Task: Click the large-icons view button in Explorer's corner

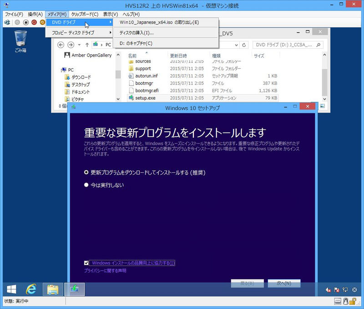Action: pos(323,106)
